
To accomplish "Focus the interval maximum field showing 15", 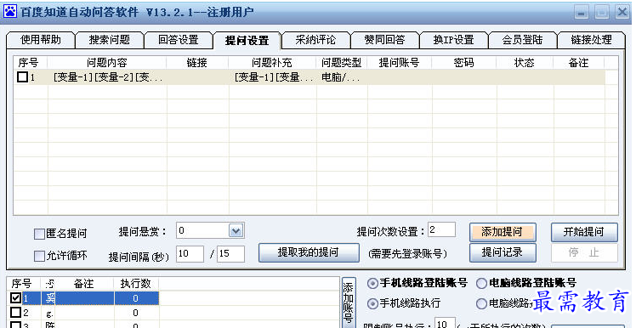I will 230,254.
